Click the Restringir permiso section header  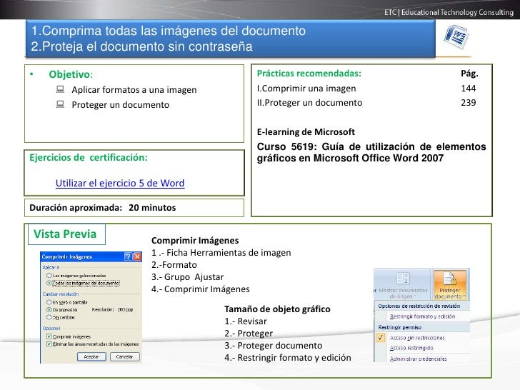399,327
